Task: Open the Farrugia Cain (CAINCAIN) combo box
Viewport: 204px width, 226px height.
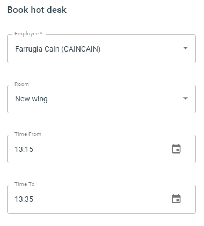Action: click(101, 49)
